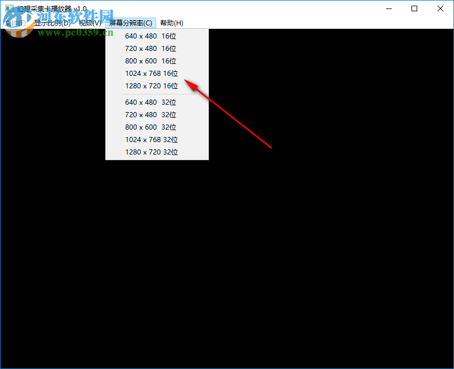
Task: Close the 屏幕分辨率(C) menu
Action: point(131,23)
